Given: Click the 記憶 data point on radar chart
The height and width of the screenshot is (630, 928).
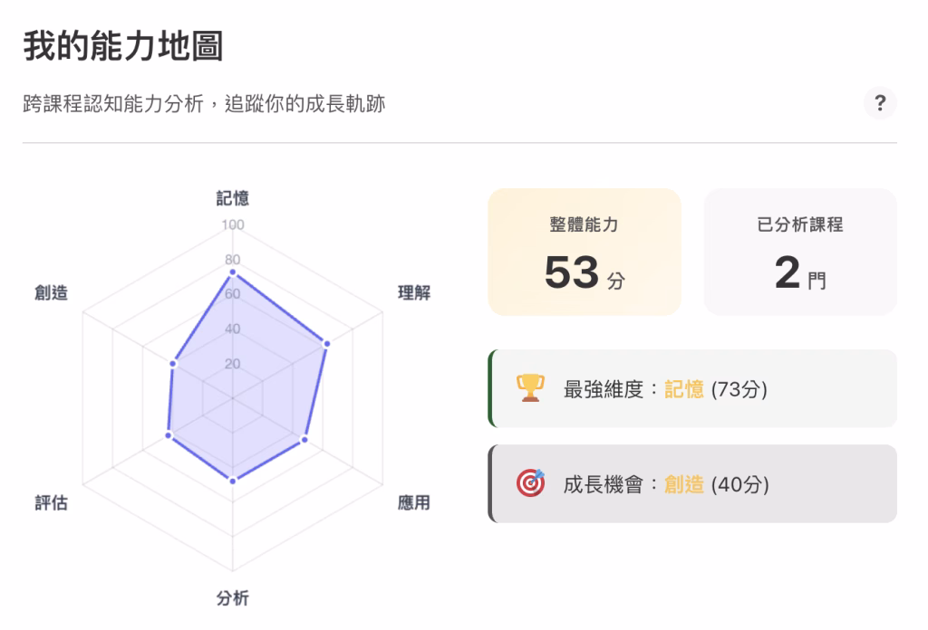Looking at the screenshot, I should point(233,272).
